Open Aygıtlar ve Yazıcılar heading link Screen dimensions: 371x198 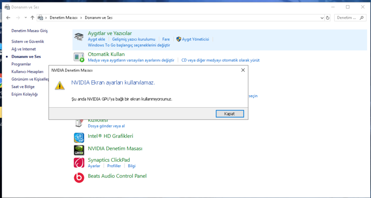point(110,33)
